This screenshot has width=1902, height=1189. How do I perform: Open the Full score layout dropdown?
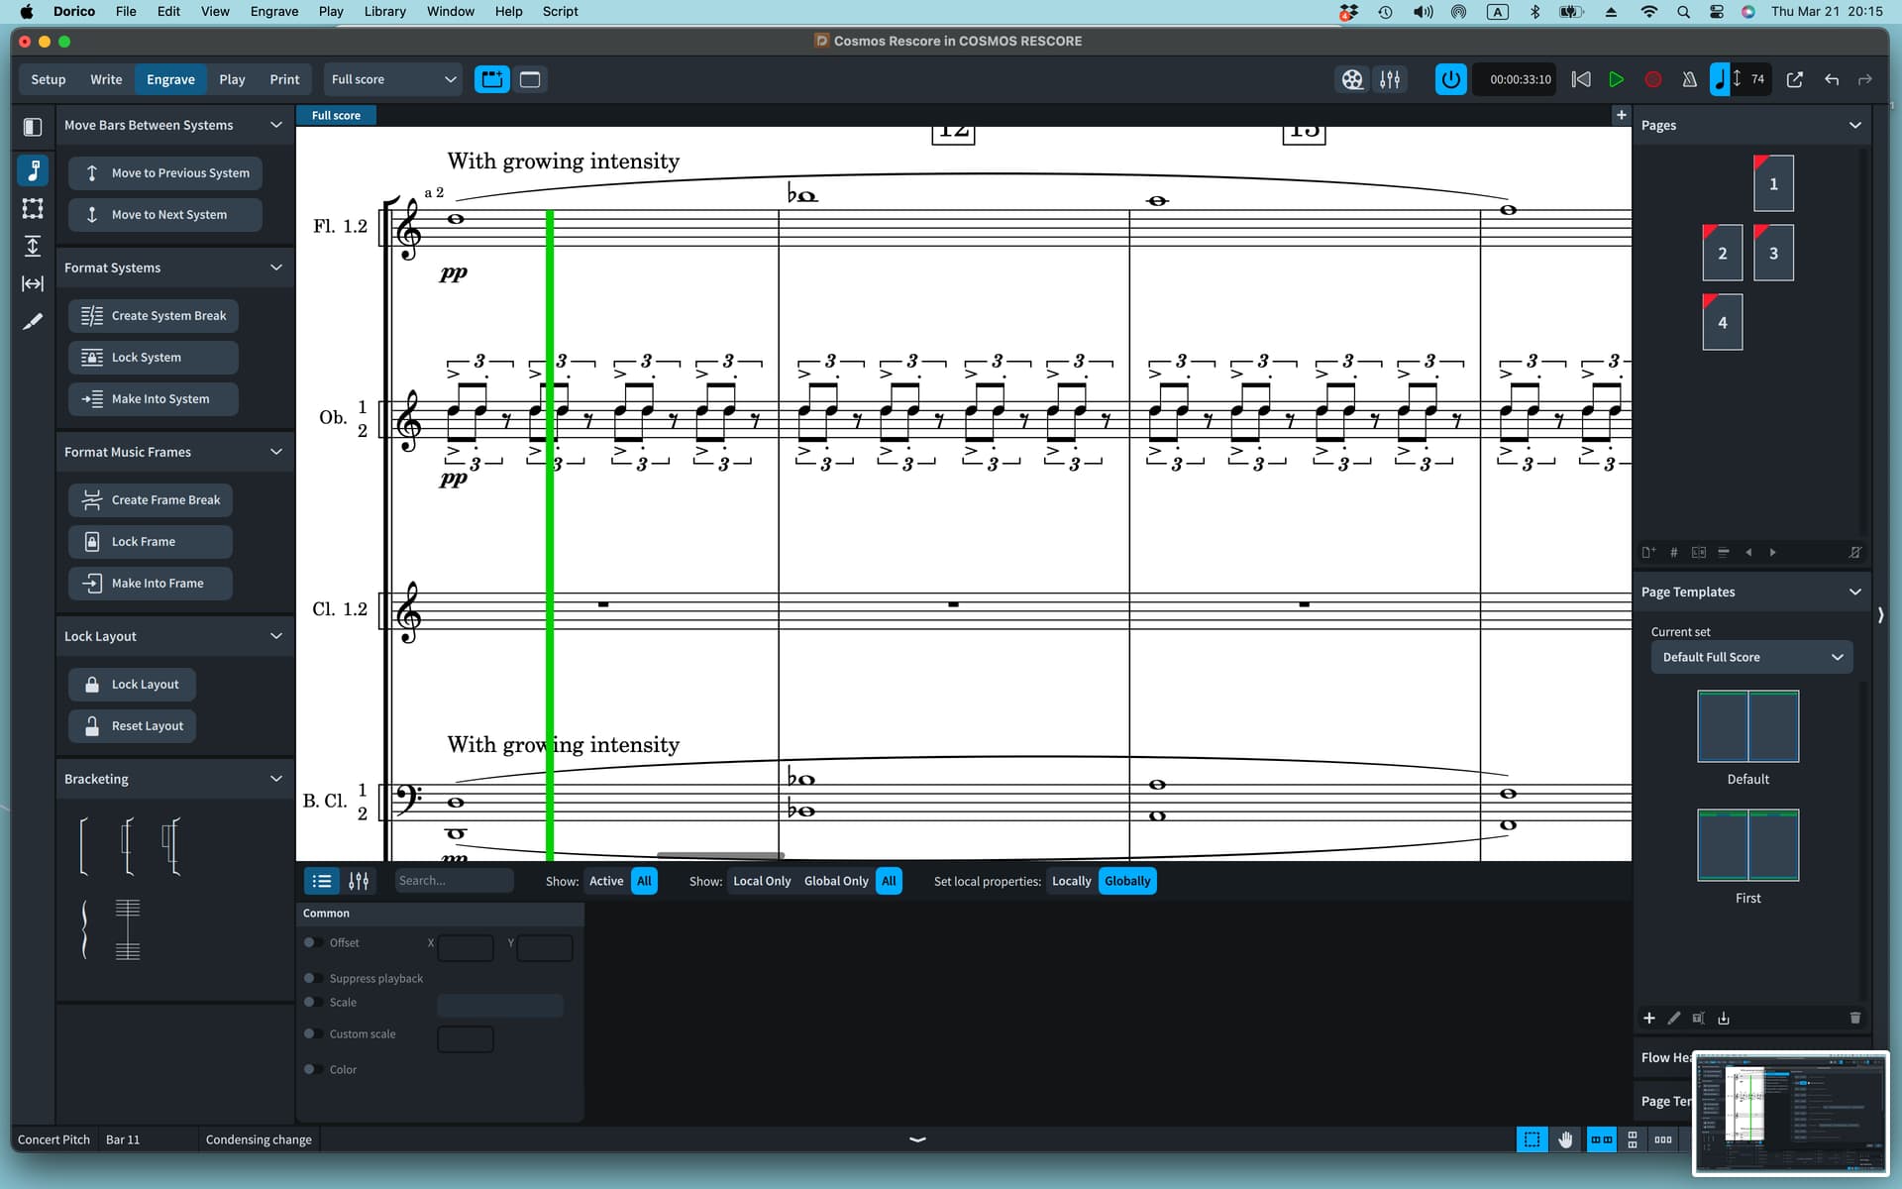393,79
